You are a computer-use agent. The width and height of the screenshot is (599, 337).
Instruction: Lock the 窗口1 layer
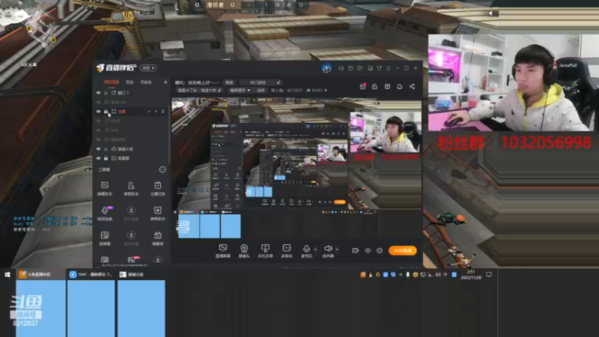click(106, 93)
